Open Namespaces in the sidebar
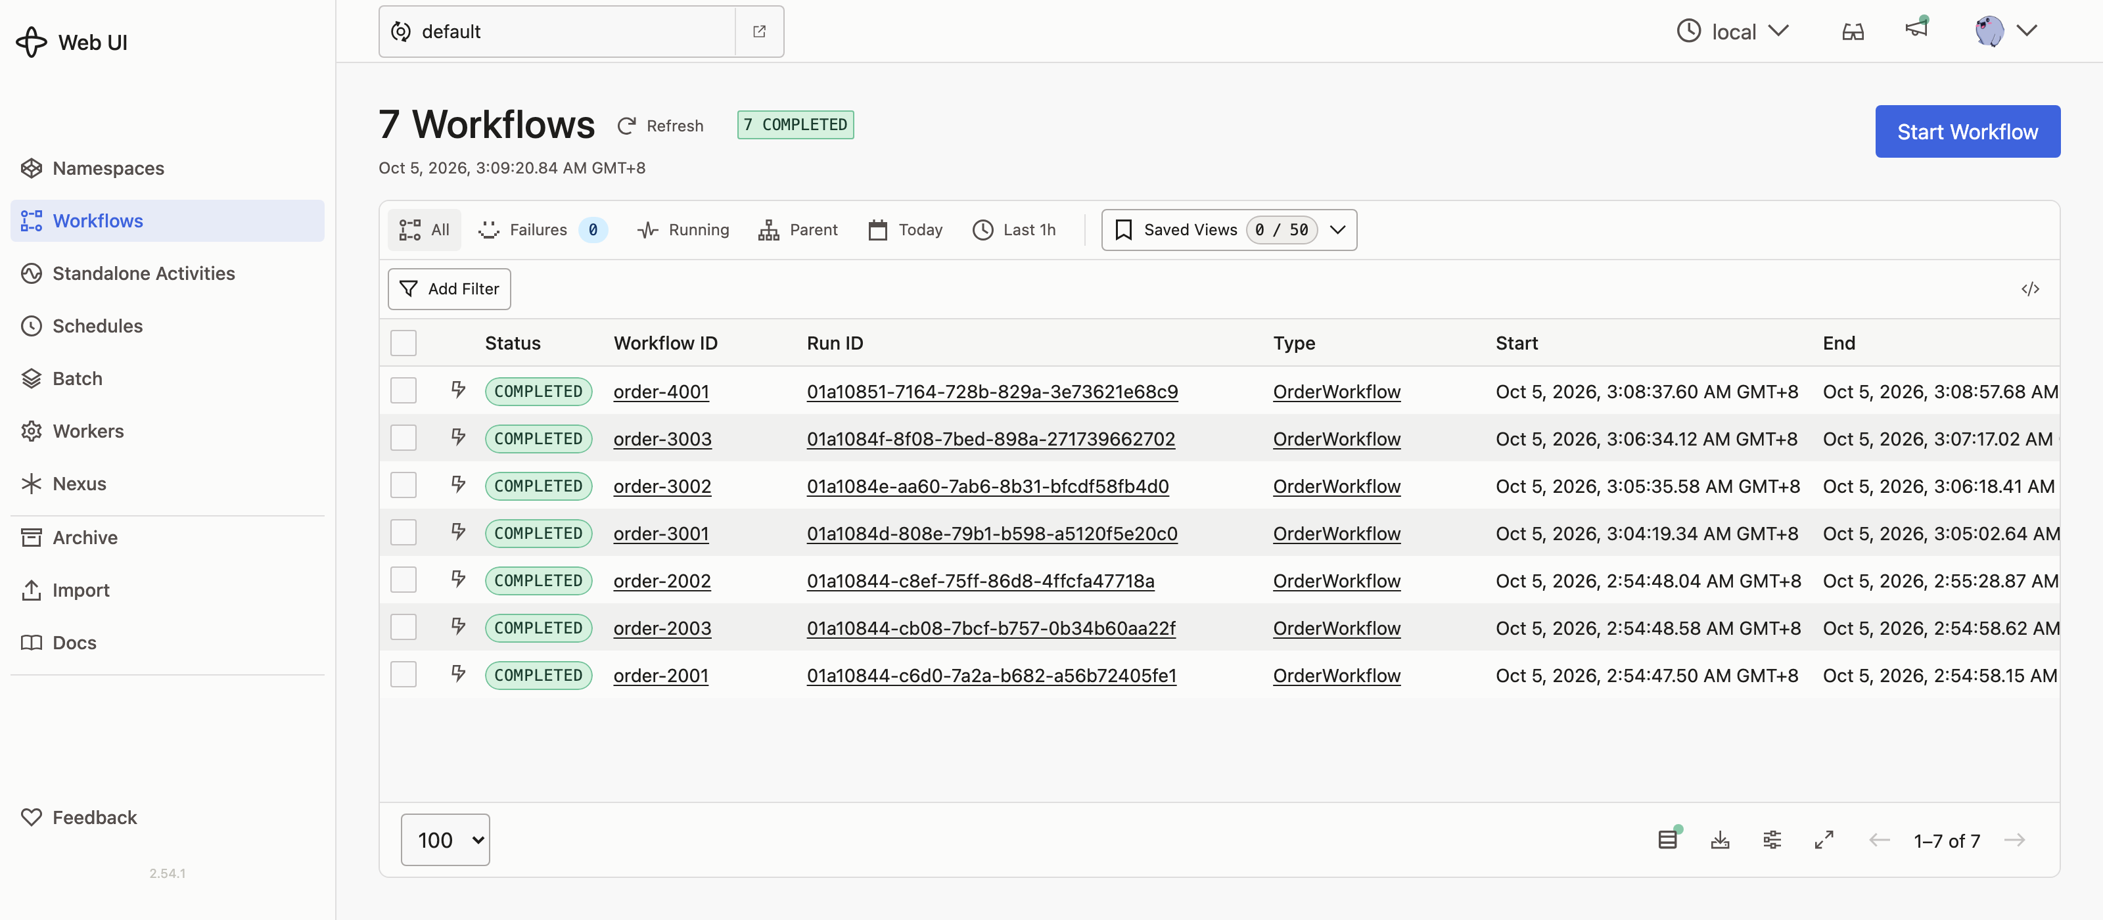Image resolution: width=2103 pixels, height=920 pixels. point(168,168)
